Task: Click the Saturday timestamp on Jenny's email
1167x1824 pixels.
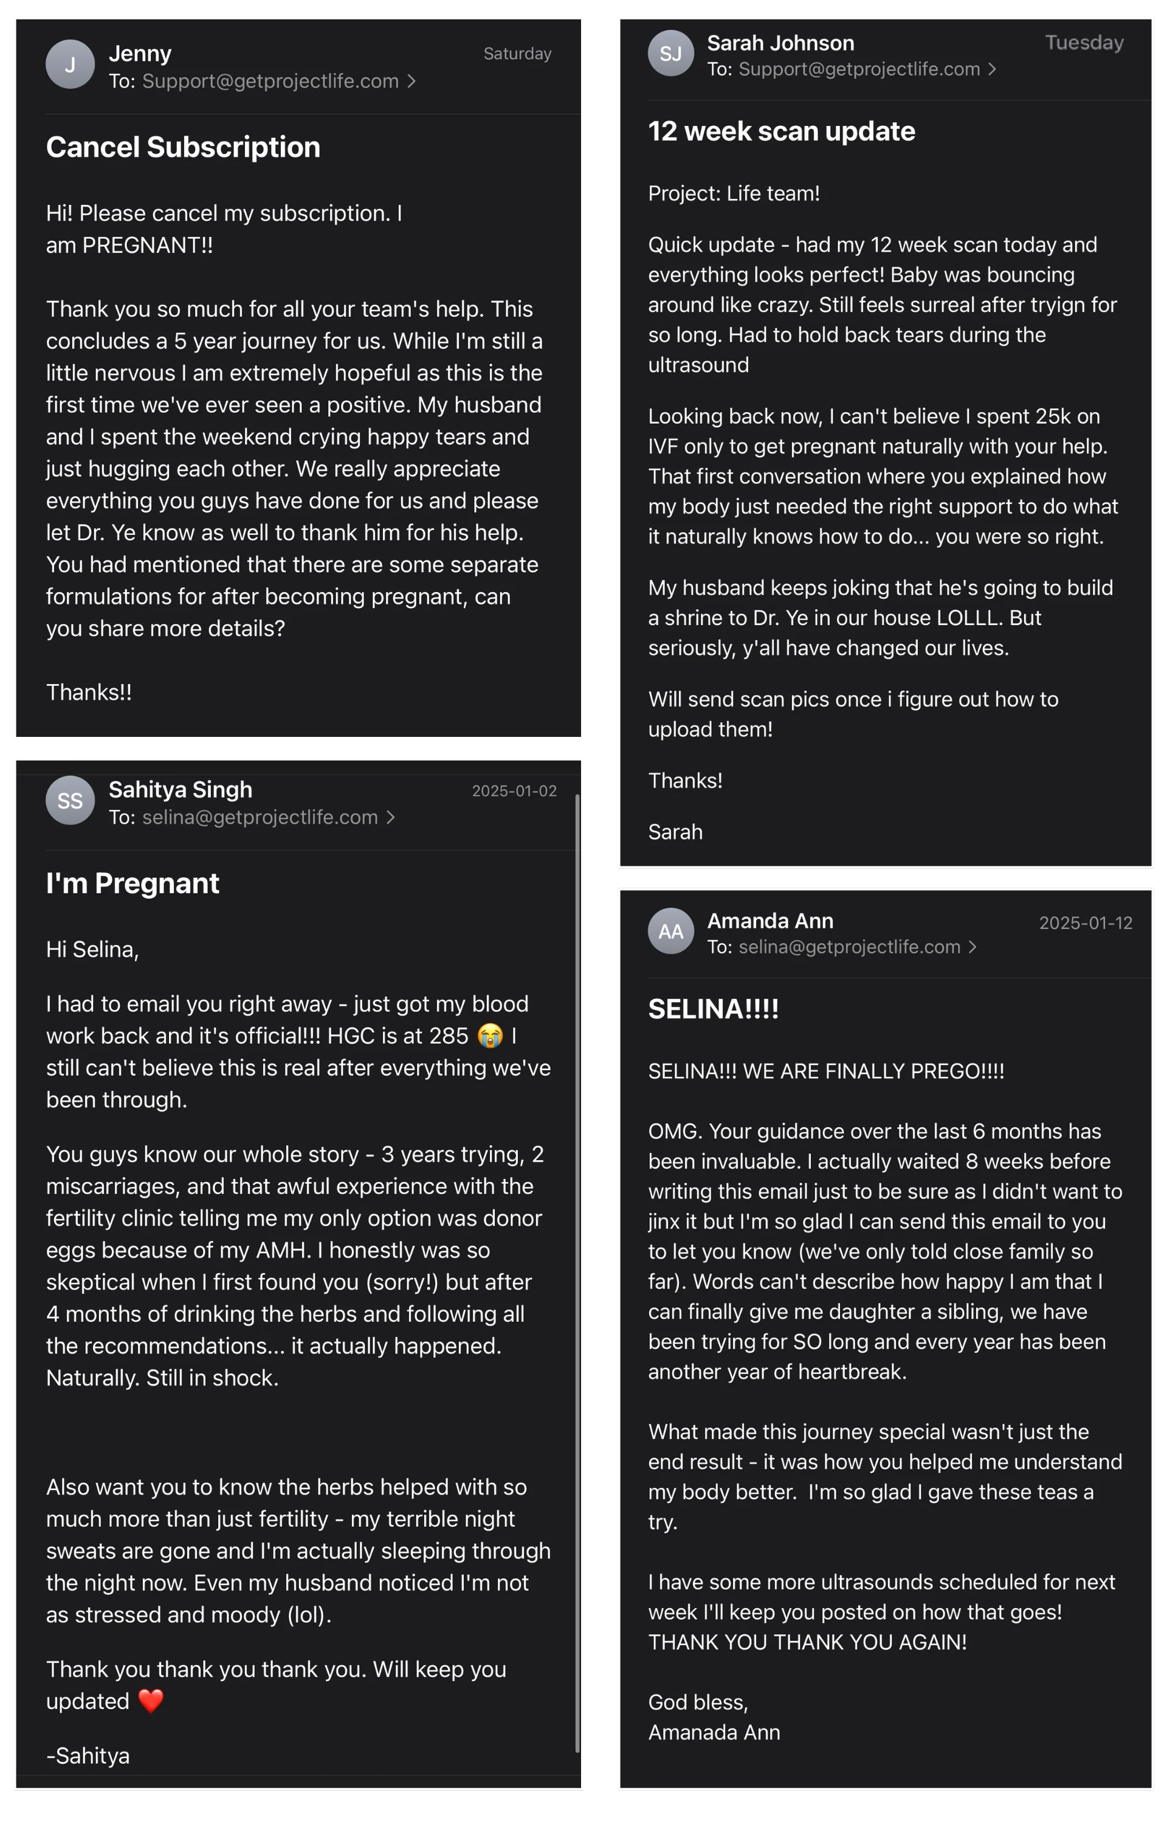Action: (517, 54)
